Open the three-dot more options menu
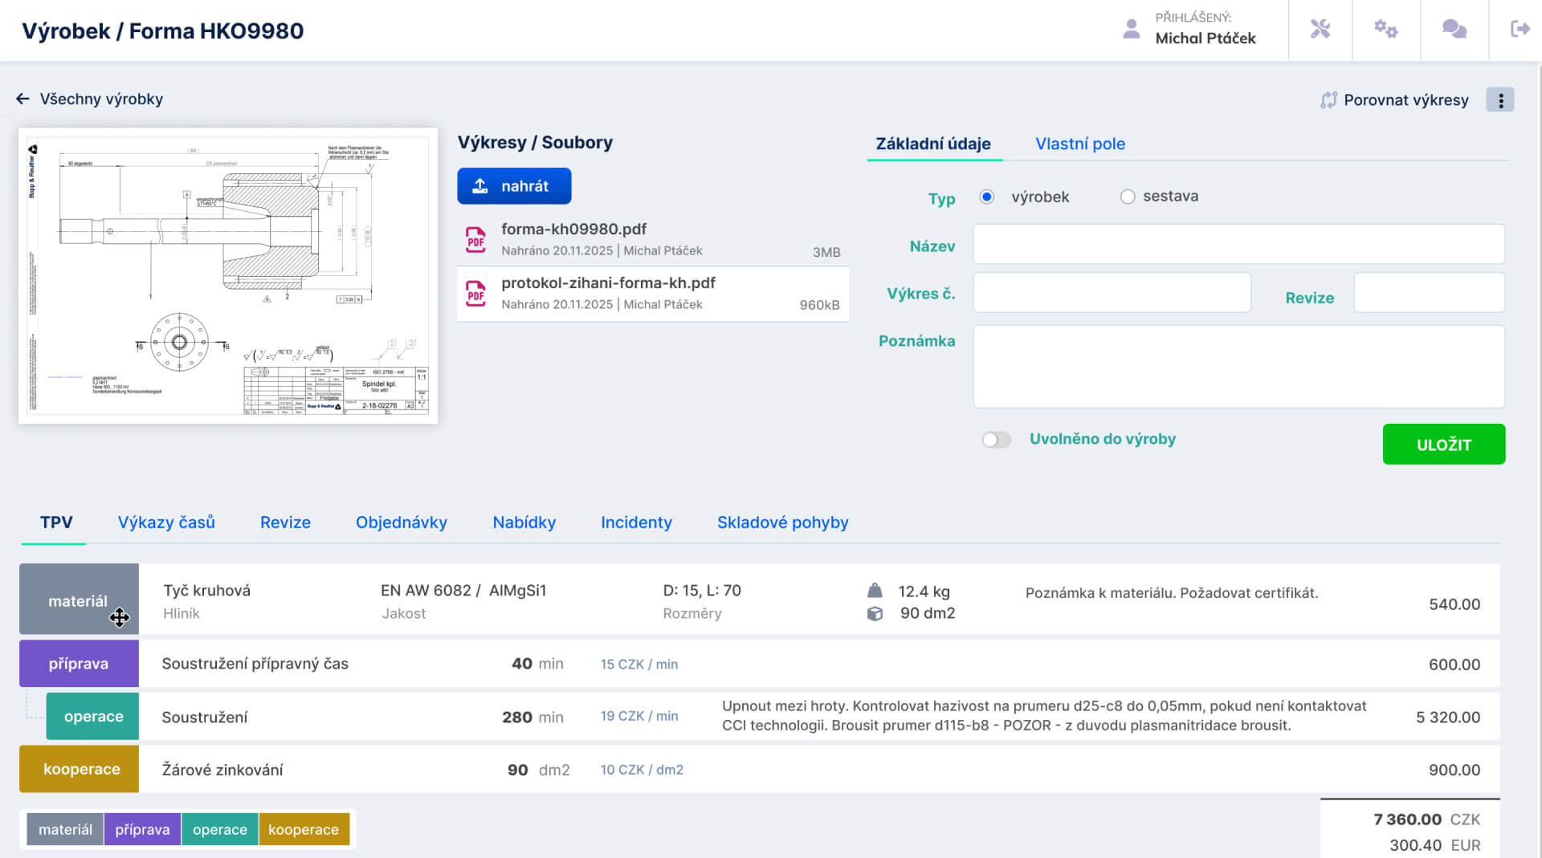The height and width of the screenshot is (858, 1542). tap(1499, 100)
